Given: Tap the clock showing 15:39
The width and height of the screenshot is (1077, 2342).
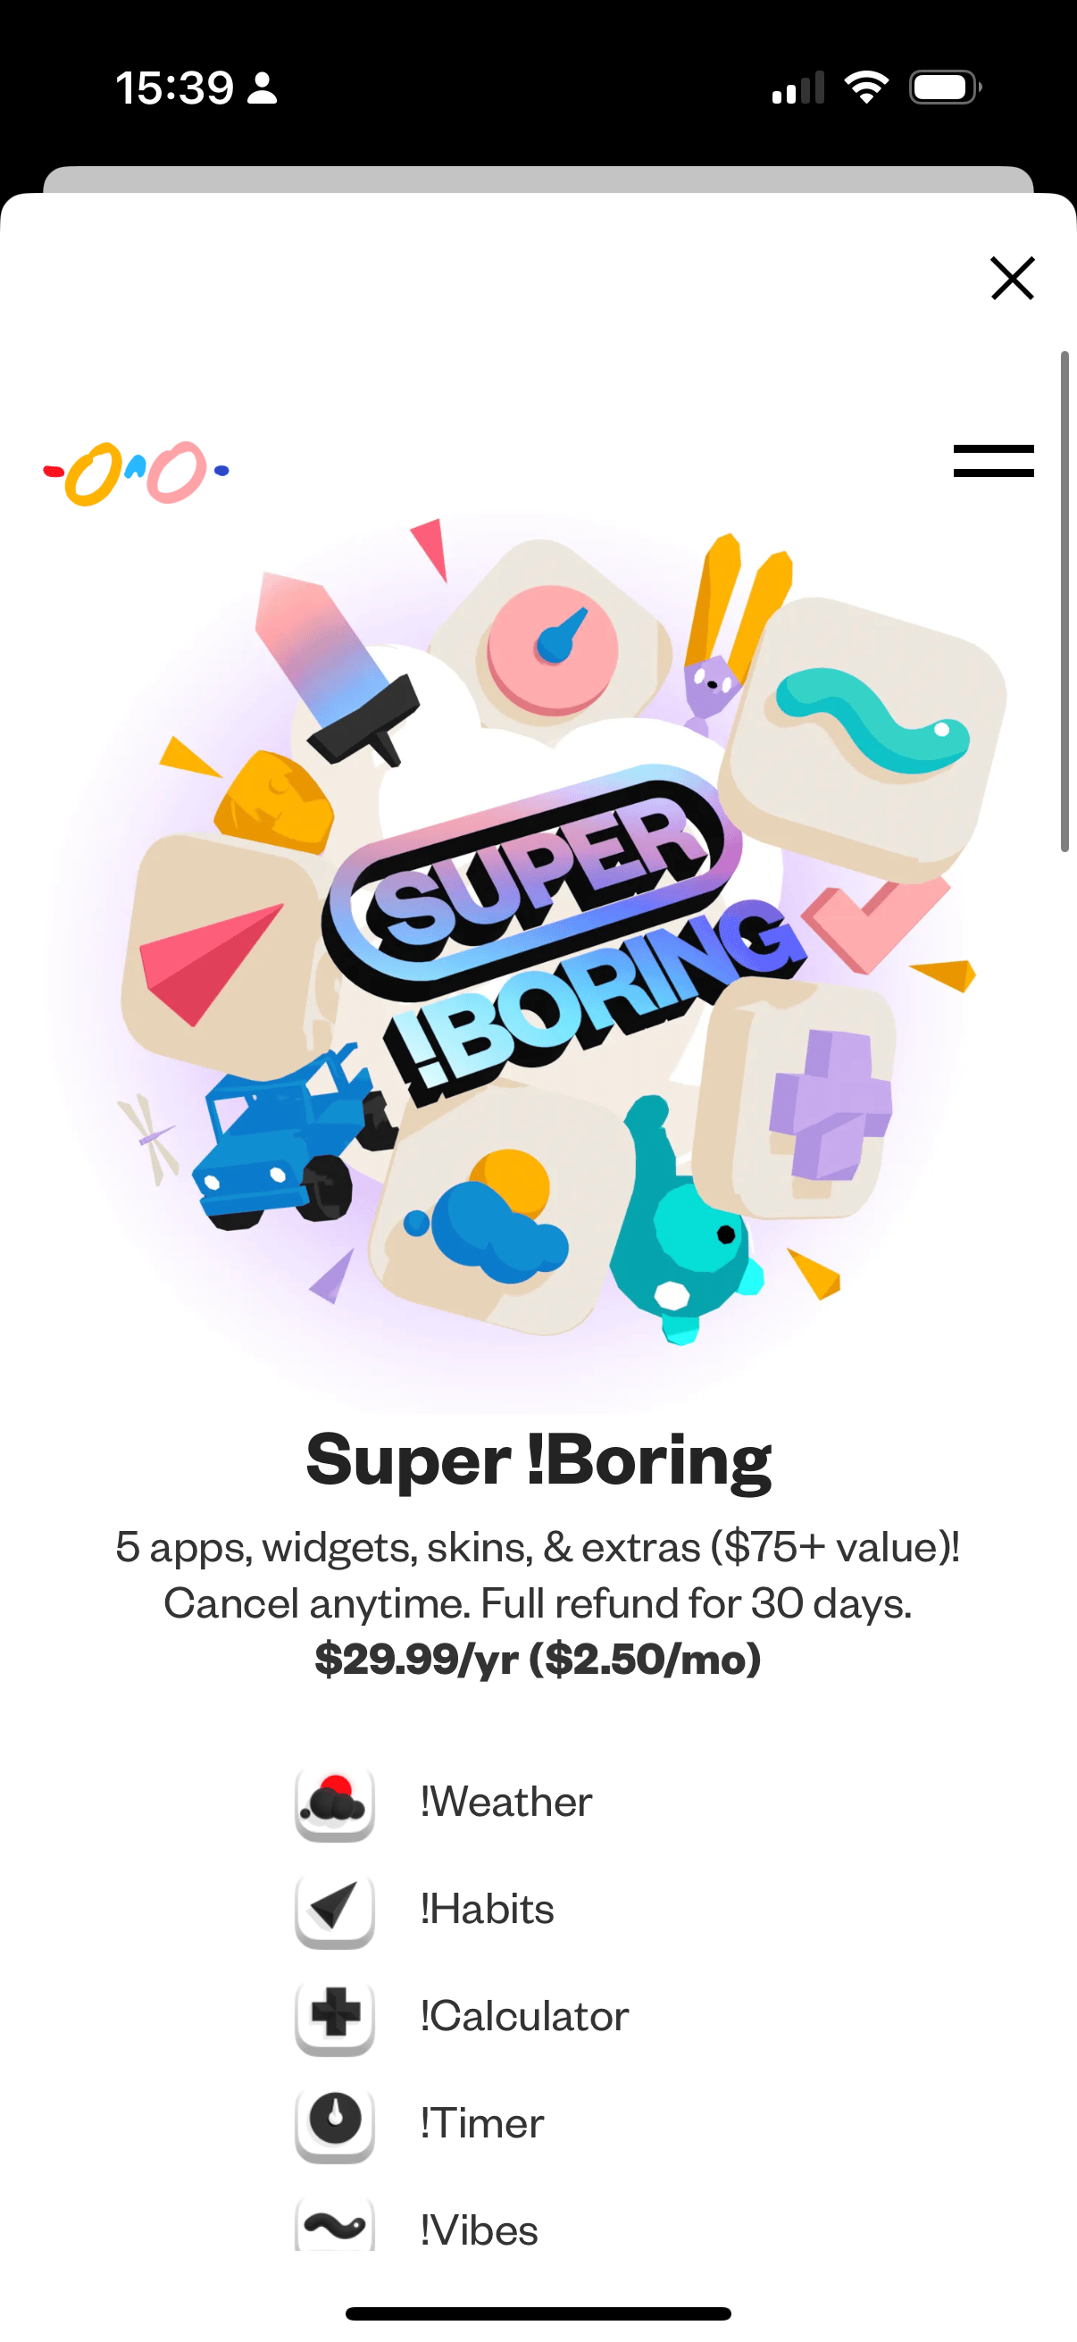Looking at the screenshot, I should pyautogui.click(x=178, y=87).
